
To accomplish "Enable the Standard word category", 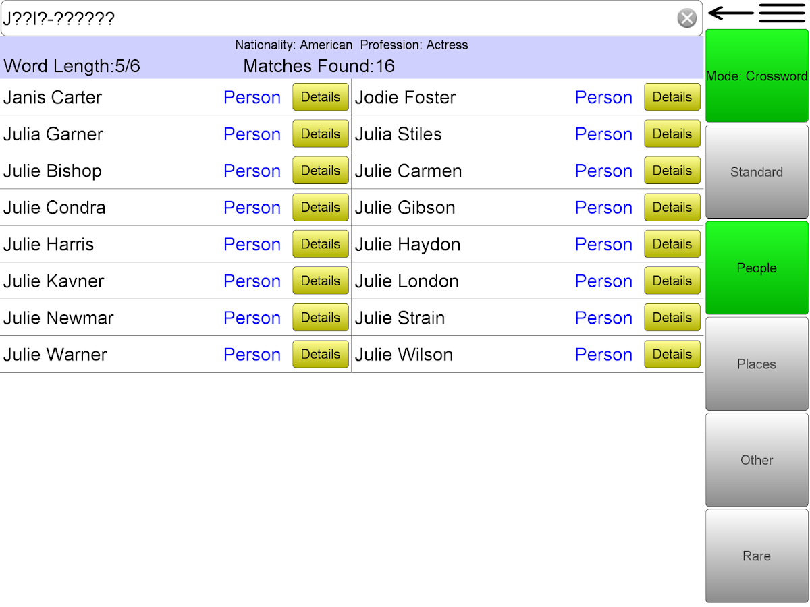I will tap(757, 172).
